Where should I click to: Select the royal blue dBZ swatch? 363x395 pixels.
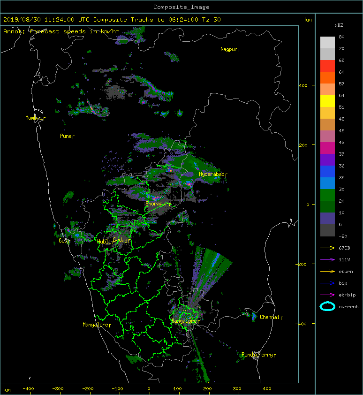(327, 171)
